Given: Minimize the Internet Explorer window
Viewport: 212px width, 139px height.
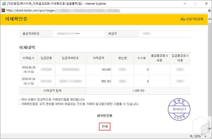Looking at the screenshot, I should [185, 4].
